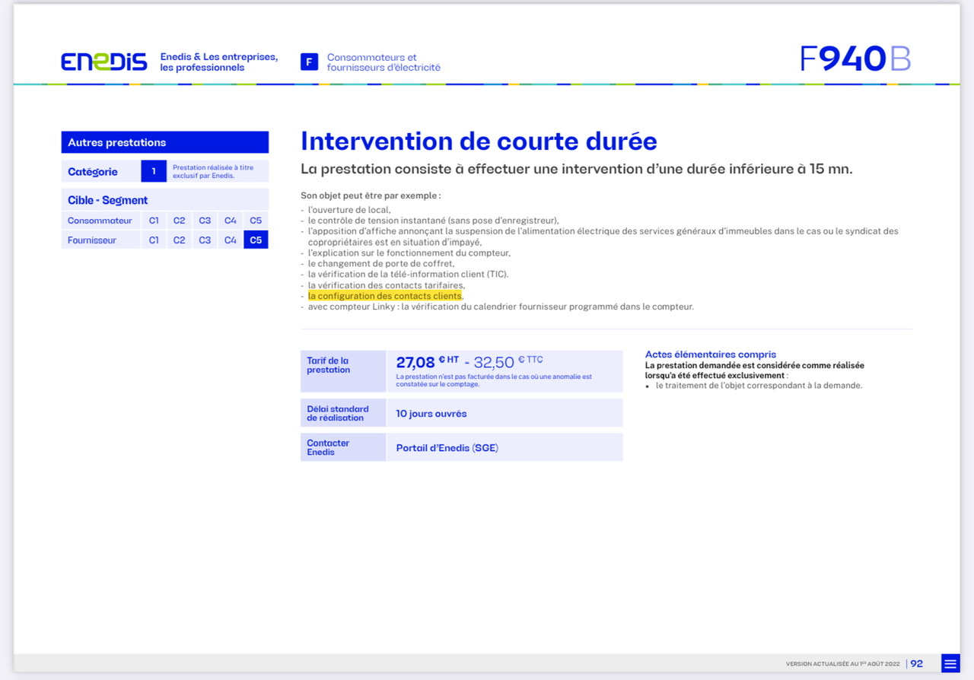974x680 pixels.
Task: Click the Intervention de courte durée title
Action: click(x=479, y=141)
